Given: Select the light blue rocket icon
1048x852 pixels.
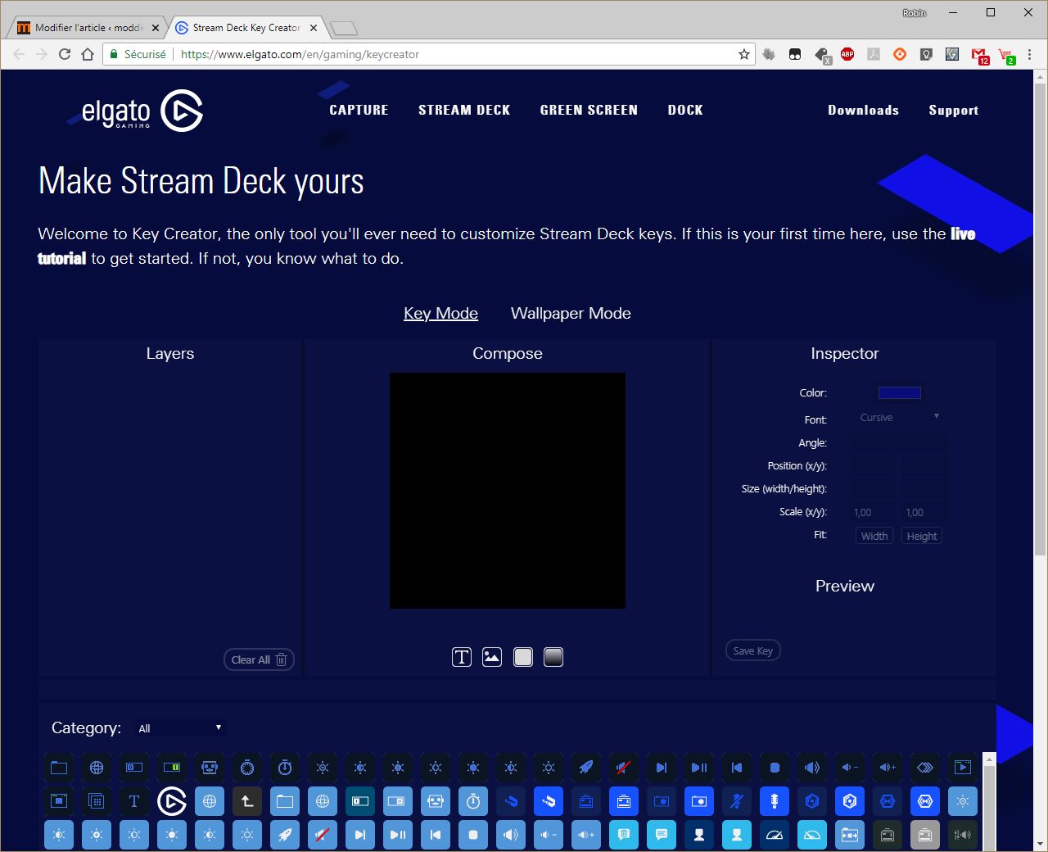Looking at the screenshot, I should pos(285,835).
